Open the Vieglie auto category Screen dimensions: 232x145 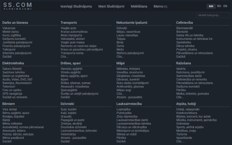pos(69,28)
